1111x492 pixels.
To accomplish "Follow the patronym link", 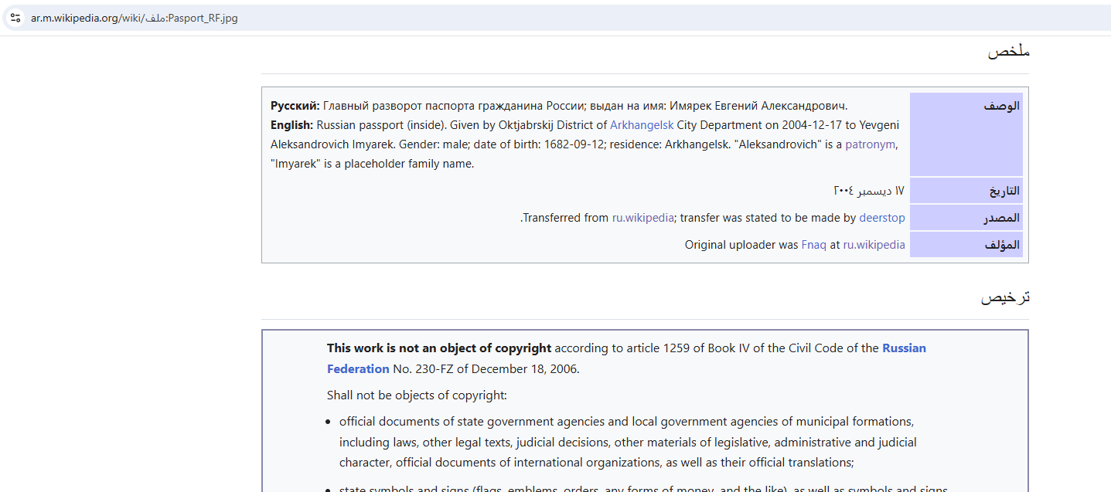I will coord(870,144).
